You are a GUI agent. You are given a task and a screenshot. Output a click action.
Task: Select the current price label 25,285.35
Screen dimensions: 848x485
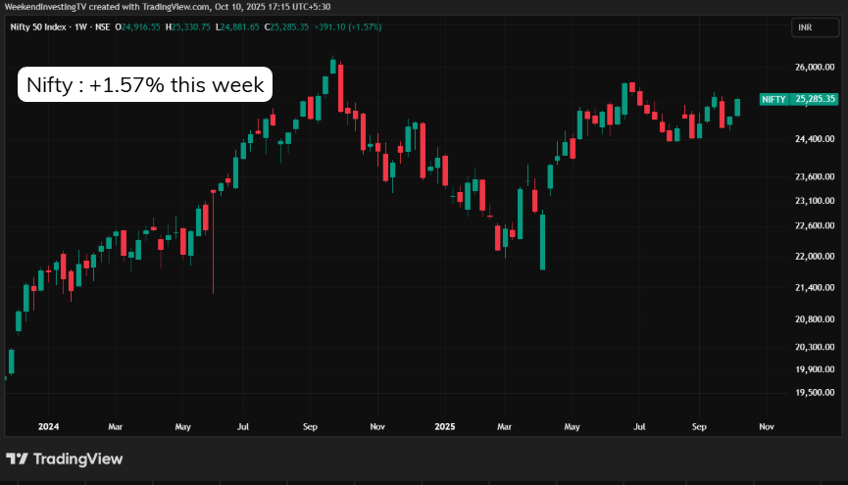coord(815,99)
